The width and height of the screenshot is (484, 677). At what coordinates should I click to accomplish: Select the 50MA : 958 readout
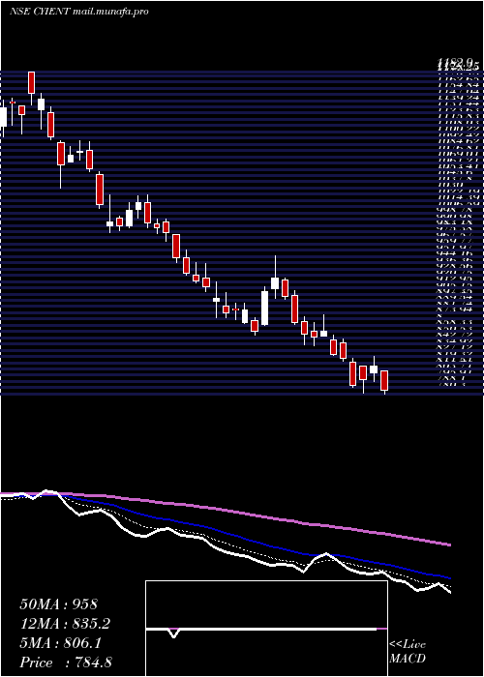click(x=59, y=604)
